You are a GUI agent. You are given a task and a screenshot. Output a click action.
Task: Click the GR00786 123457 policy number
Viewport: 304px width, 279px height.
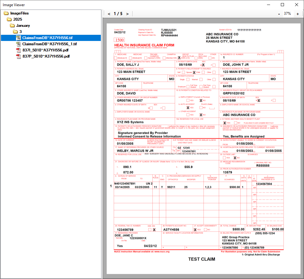(130, 100)
